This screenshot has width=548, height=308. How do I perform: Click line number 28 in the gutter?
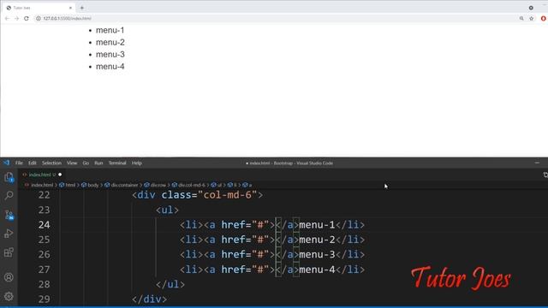[44, 284]
